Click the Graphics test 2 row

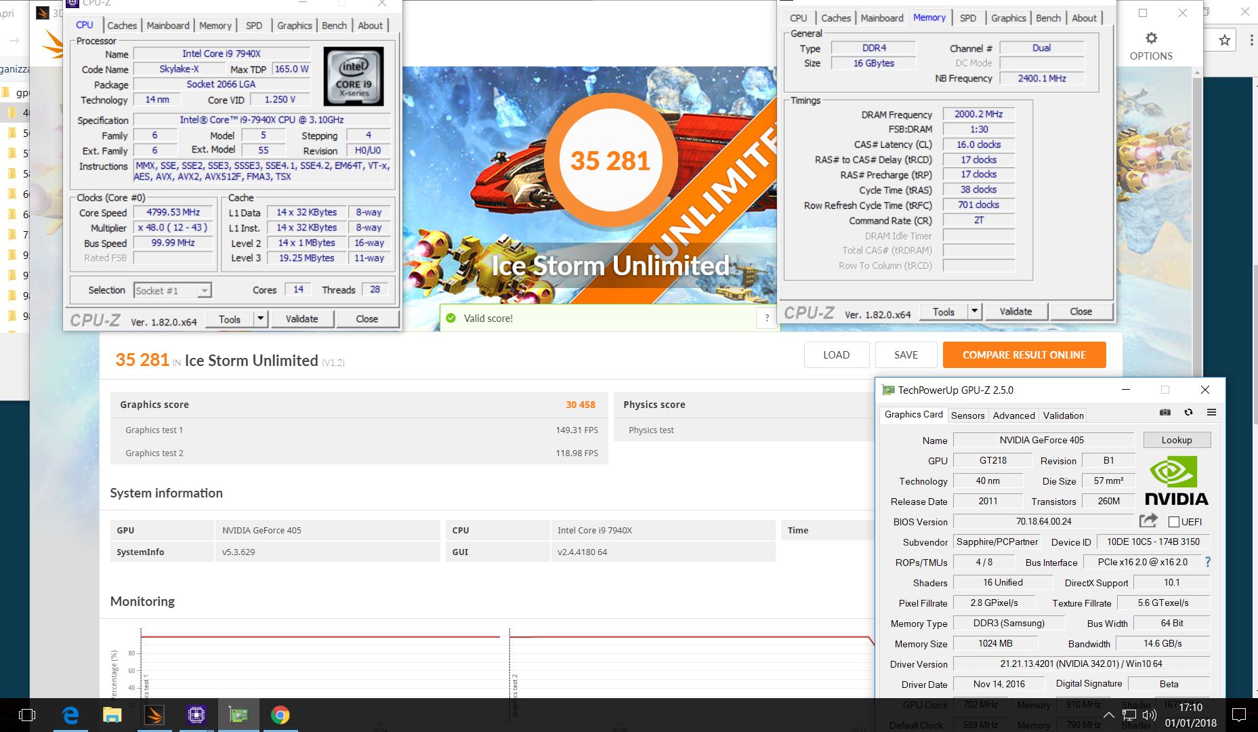coord(359,453)
